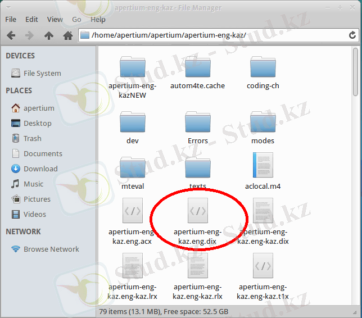Viewport: 362px width, 318px height.
Task: Click the location path input field
Action: [219, 35]
